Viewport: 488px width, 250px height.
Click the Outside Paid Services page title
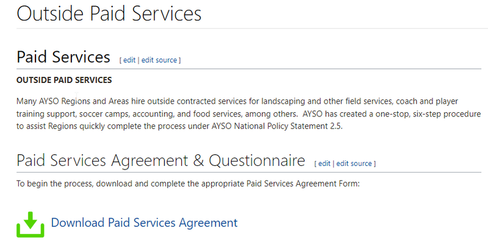click(x=109, y=13)
